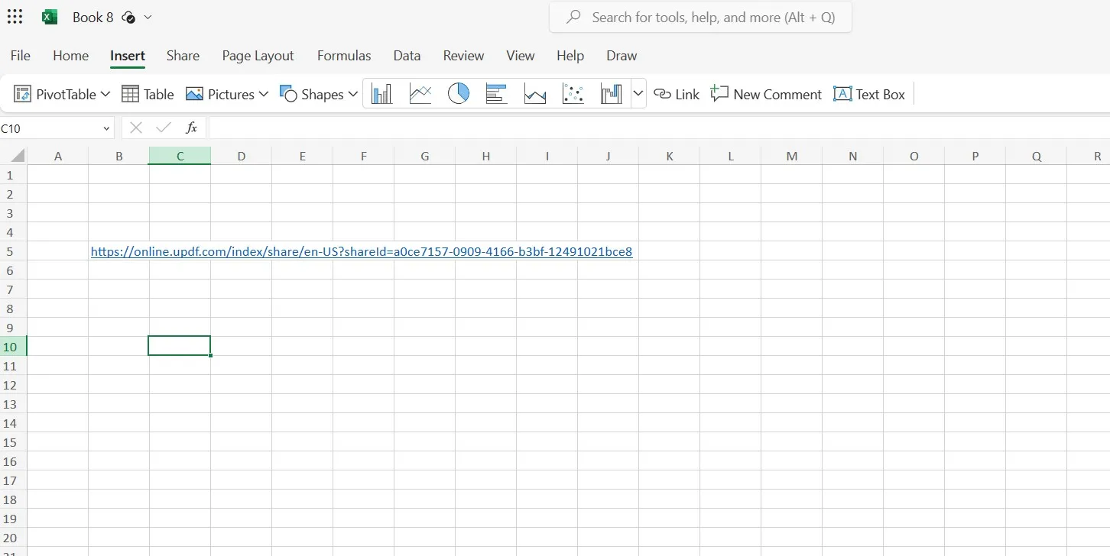Click the Book 8 saved status icon
Screen dimensions: 1110x556
(128, 18)
